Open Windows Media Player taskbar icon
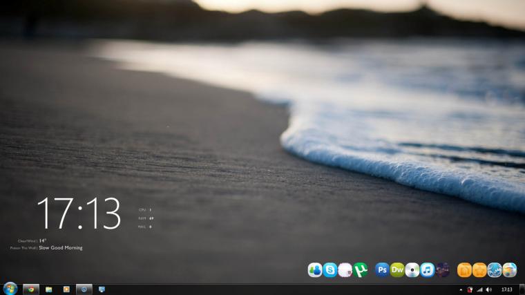This screenshot has height=295, width=525. click(x=66, y=289)
